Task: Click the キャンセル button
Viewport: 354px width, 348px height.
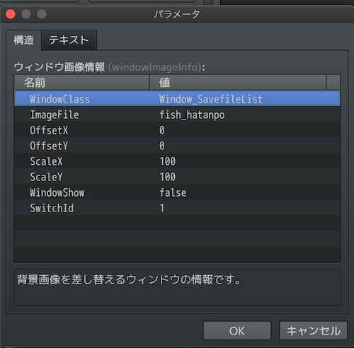Action: [313, 330]
